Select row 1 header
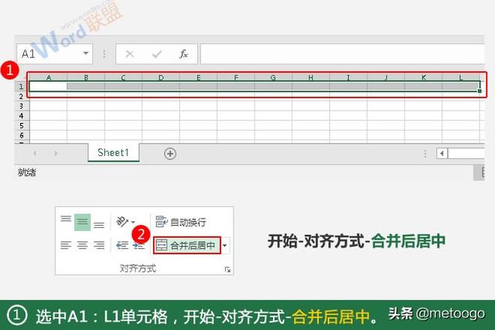Screen dimensions: 495x330 22,87
